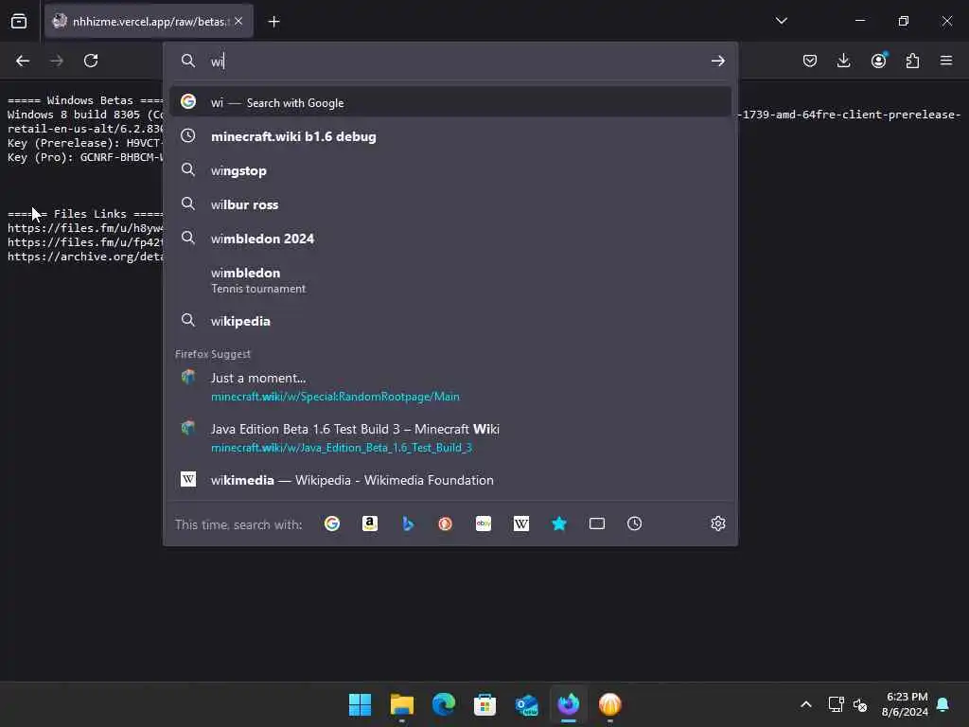Choose history entry minecraft.wiki b1.6 debug
This screenshot has height=727, width=969.
(450, 136)
